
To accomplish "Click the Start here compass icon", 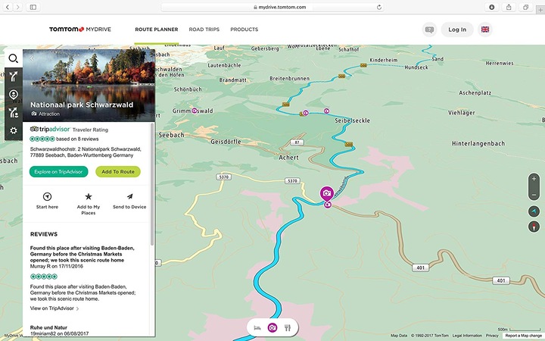I will pyautogui.click(x=47, y=196).
